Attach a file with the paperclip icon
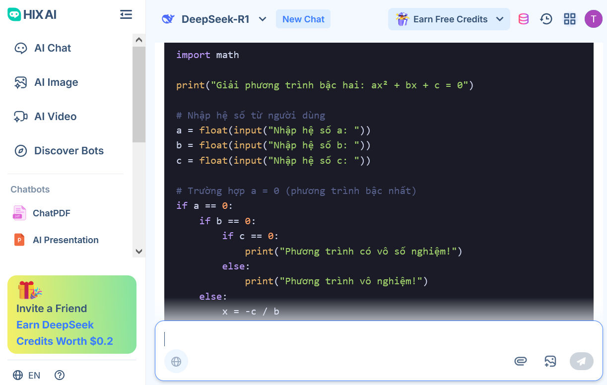 tap(520, 361)
